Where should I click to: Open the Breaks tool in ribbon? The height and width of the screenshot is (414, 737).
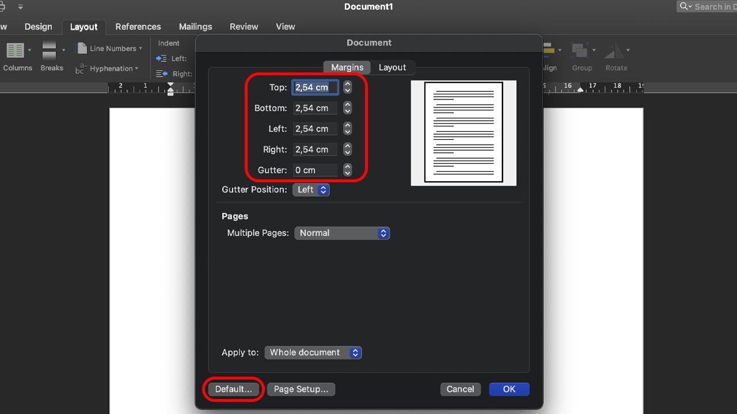[x=52, y=57]
